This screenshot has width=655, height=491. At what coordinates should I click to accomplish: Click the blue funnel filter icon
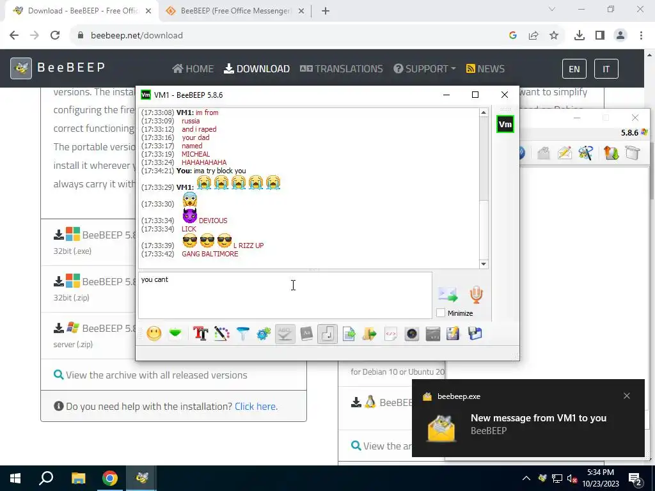[242, 334]
